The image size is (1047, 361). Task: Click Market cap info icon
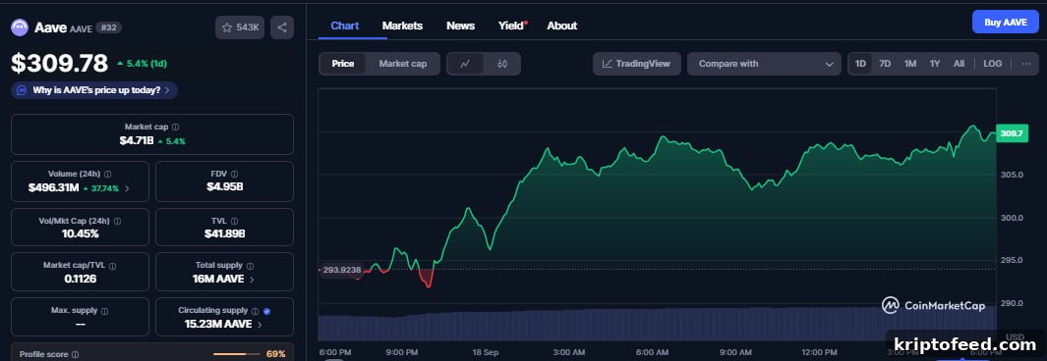click(x=176, y=127)
